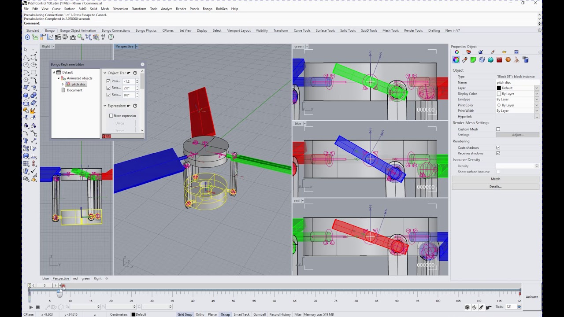Image resolution: width=564 pixels, height=317 pixels.
Task: Switch to the Bongo Connections toolbar tab
Action: pyautogui.click(x=115, y=30)
